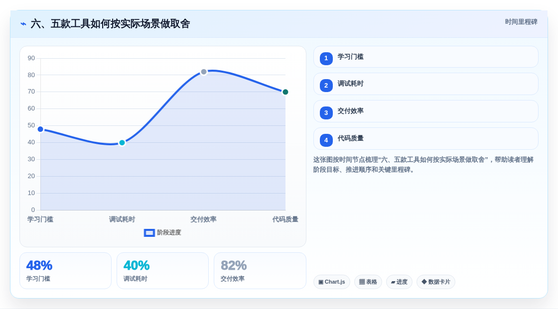Click the x-axis label 学习门槛

40,219
